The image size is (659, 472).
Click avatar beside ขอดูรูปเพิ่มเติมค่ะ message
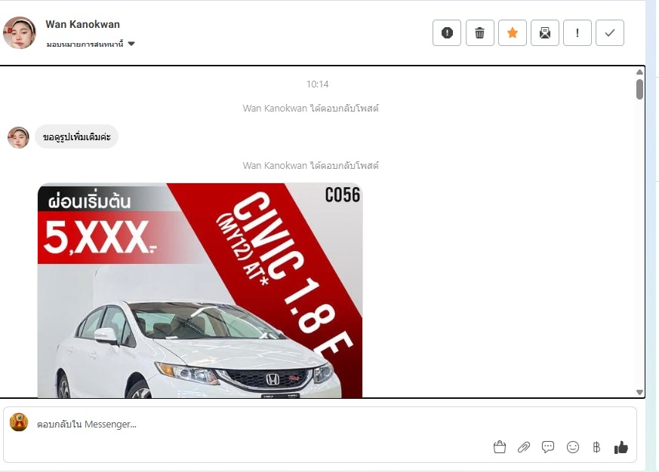(x=18, y=137)
